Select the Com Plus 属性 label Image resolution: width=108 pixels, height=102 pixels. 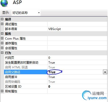15,39
